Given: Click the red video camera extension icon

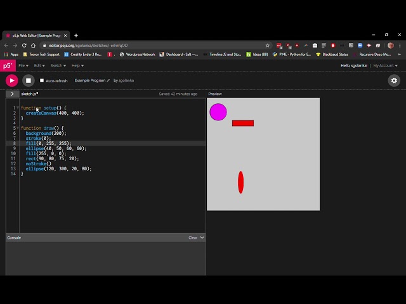Looking at the screenshot, I should coord(369,46).
